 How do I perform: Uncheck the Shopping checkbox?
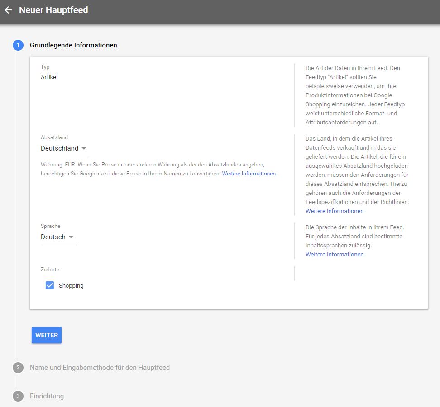[50, 285]
